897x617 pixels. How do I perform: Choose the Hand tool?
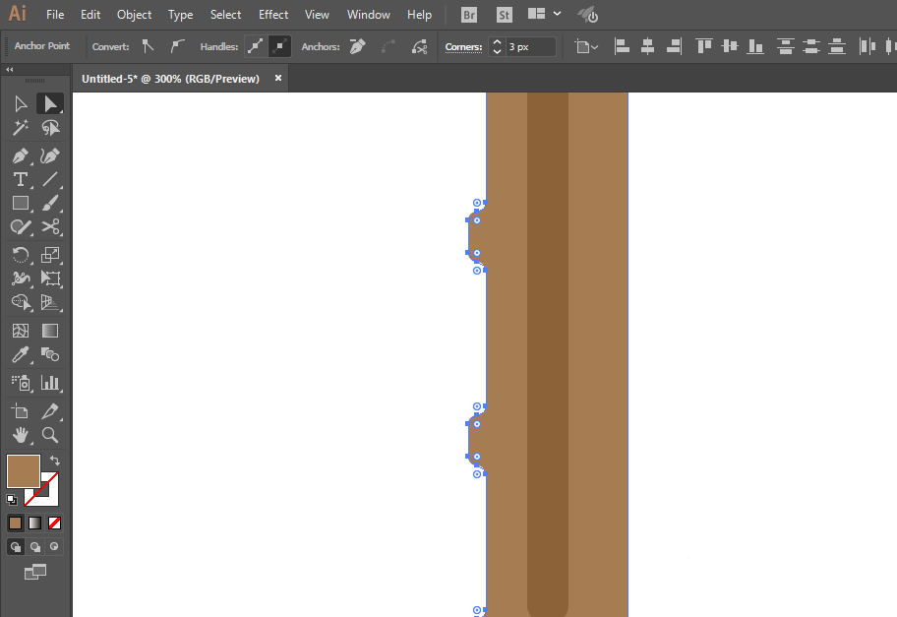pyautogui.click(x=20, y=434)
